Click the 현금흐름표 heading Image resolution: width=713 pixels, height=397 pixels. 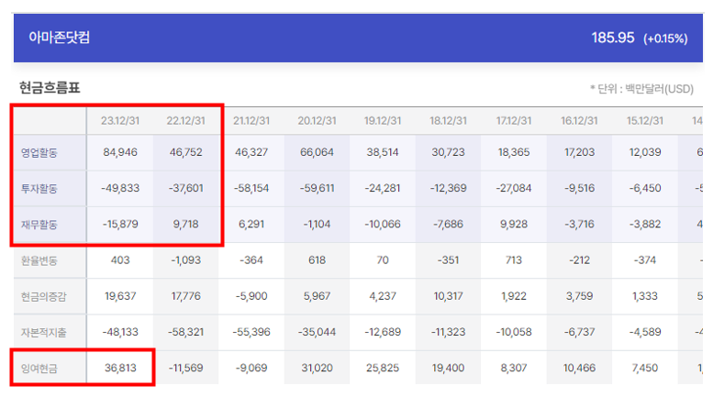point(50,88)
